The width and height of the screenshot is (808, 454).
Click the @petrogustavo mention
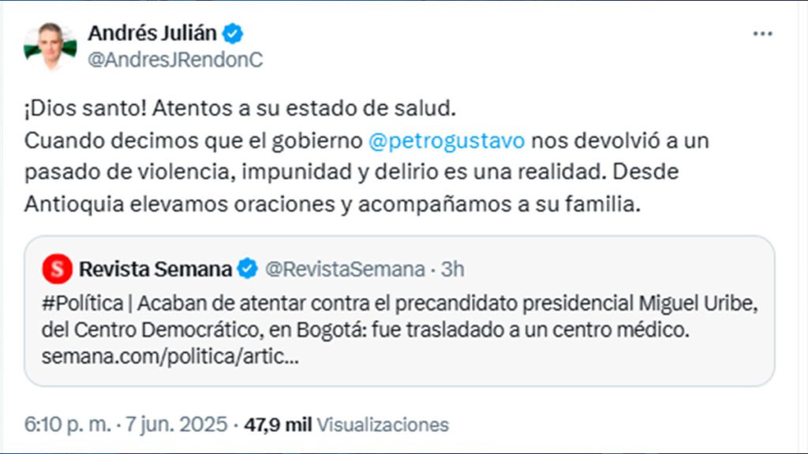[x=446, y=141]
